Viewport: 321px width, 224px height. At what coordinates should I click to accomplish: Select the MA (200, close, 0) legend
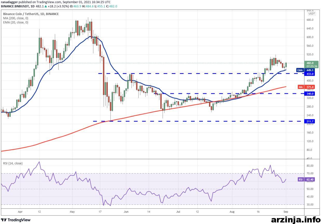click(x=16, y=18)
